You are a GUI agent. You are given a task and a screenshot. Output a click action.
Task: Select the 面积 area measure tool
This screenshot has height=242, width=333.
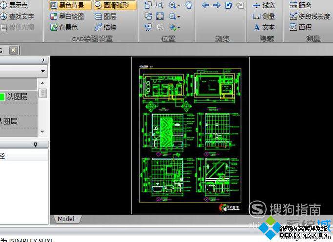[300, 27]
